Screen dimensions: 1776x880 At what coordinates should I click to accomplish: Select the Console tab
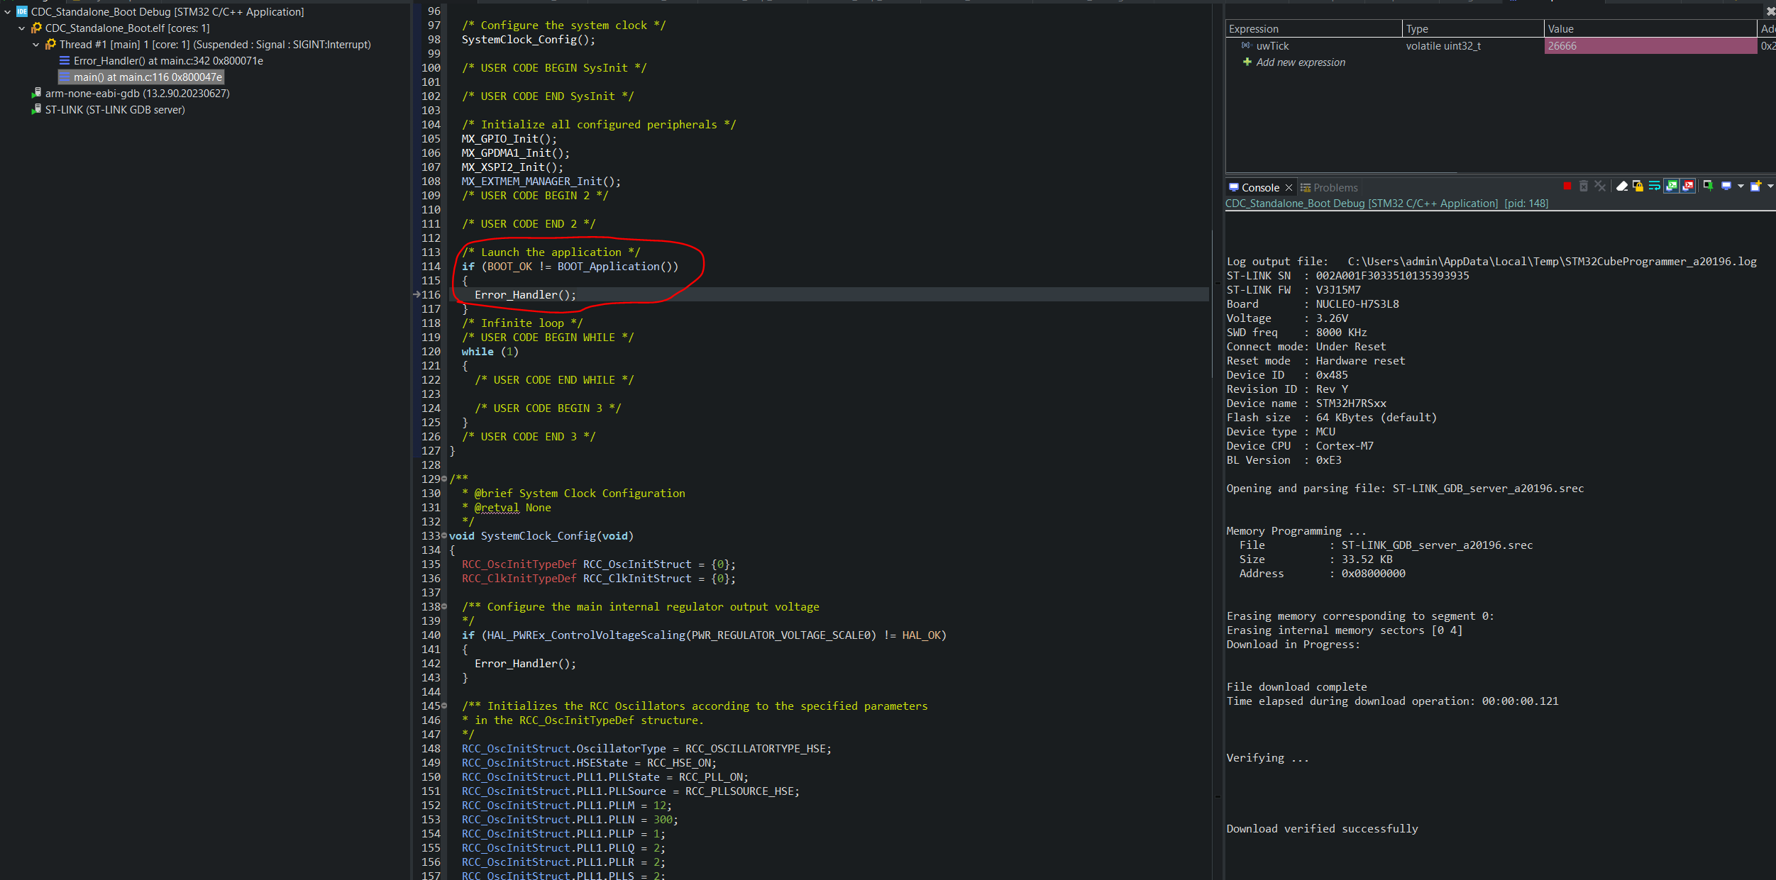click(x=1260, y=188)
